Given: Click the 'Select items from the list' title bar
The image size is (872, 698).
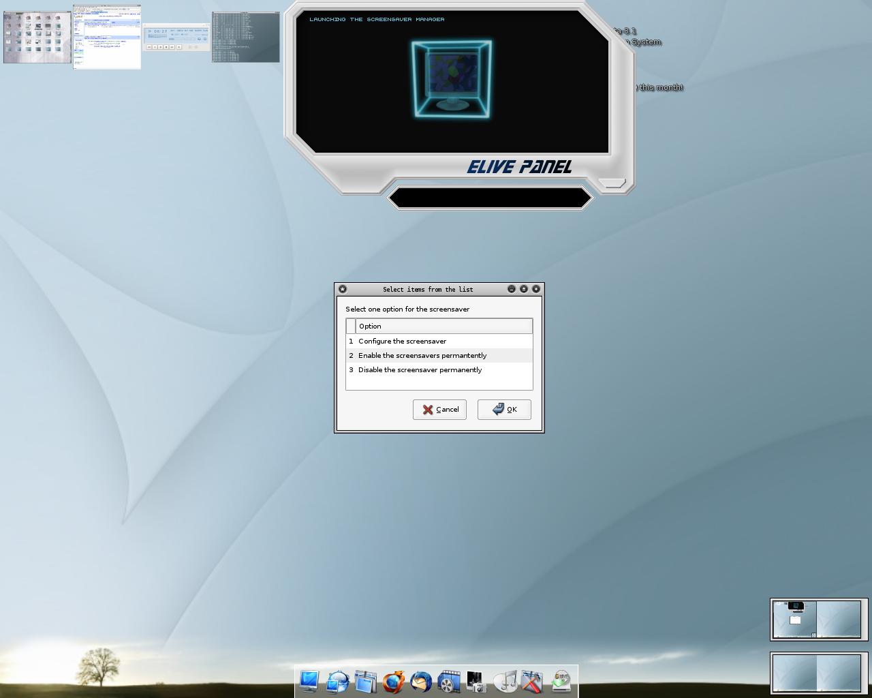Looking at the screenshot, I should (x=428, y=289).
